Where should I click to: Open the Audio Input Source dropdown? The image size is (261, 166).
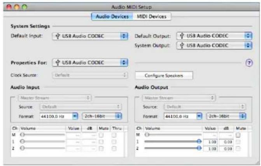click(x=81, y=107)
